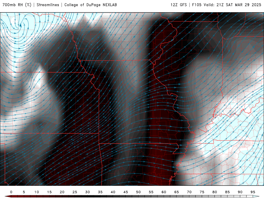Click the "60" colorbar label
The height and width of the screenshot is (198, 264).
tap(164, 192)
